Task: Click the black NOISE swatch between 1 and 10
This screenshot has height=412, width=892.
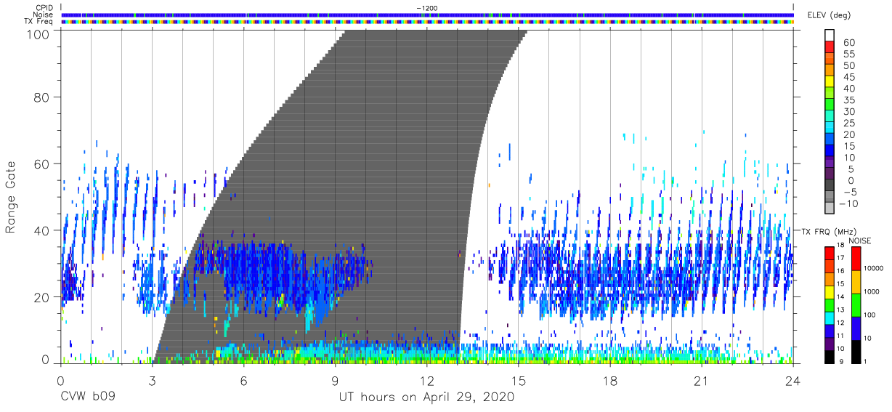Action: click(855, 351)
